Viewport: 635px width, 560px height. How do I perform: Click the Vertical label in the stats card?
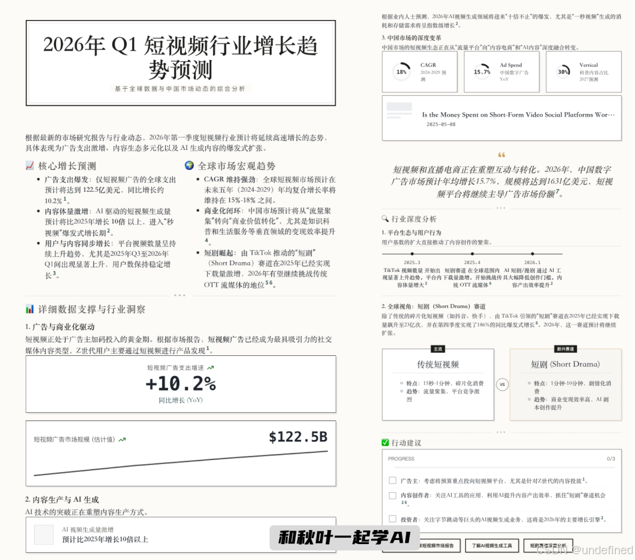pos(589,65)
